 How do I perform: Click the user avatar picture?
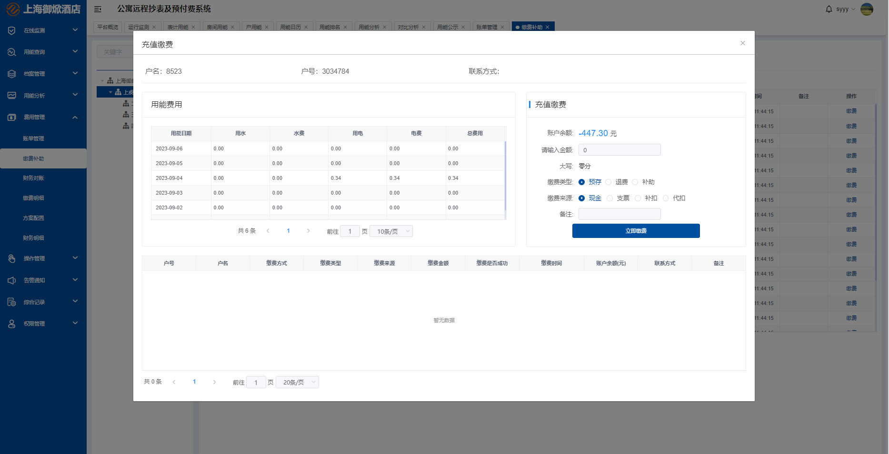pyautogui.click(x=867, y=9)
